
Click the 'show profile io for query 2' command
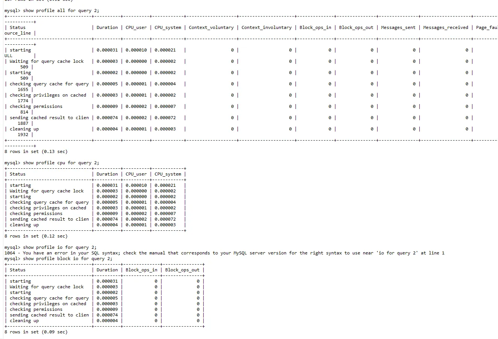pyautogui.click(x=59, y=247)
